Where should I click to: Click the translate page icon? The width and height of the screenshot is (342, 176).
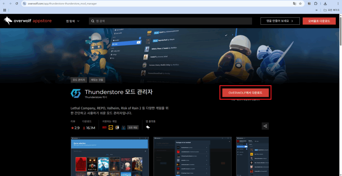295,3
